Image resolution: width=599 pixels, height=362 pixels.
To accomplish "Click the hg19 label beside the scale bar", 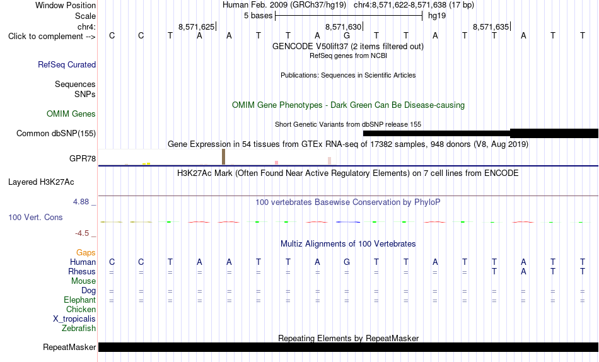I will 437,16.
